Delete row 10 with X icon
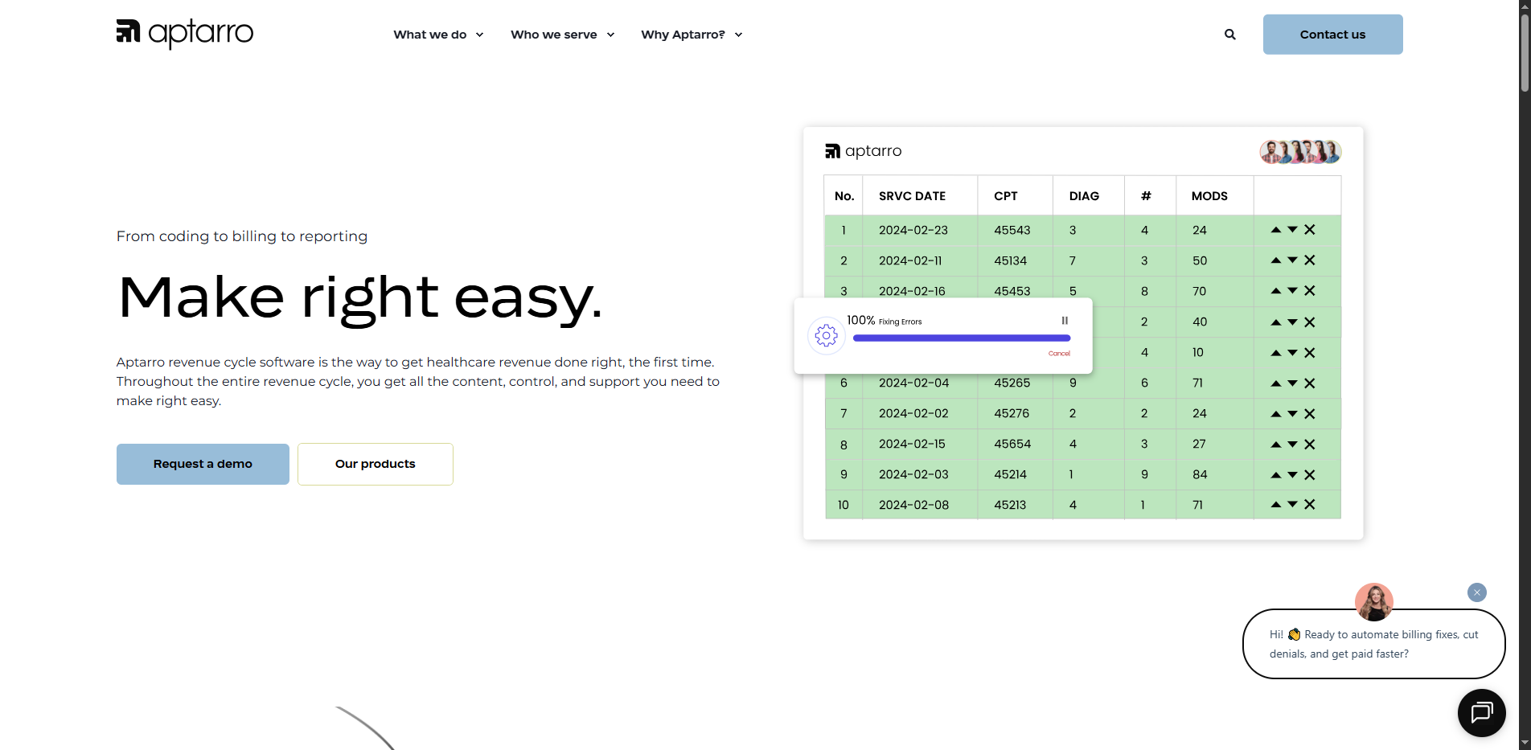 pyautogui.click(x=1310, y=505)
